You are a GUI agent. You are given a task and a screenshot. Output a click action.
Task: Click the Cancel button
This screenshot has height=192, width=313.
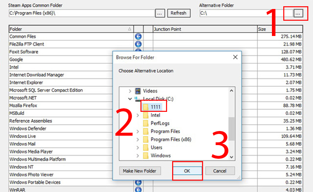[x=220, y=171]
